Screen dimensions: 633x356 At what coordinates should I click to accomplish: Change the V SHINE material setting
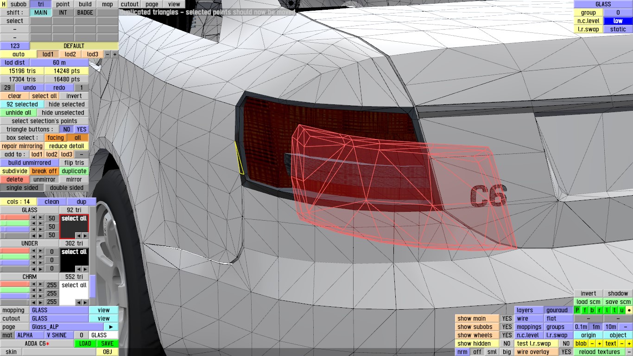point(59,335)
